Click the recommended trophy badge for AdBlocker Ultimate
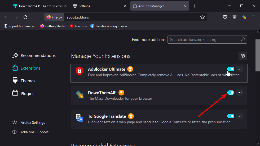Screen dimensions: 260x146 pyautogui.click(x=130, y=69)
